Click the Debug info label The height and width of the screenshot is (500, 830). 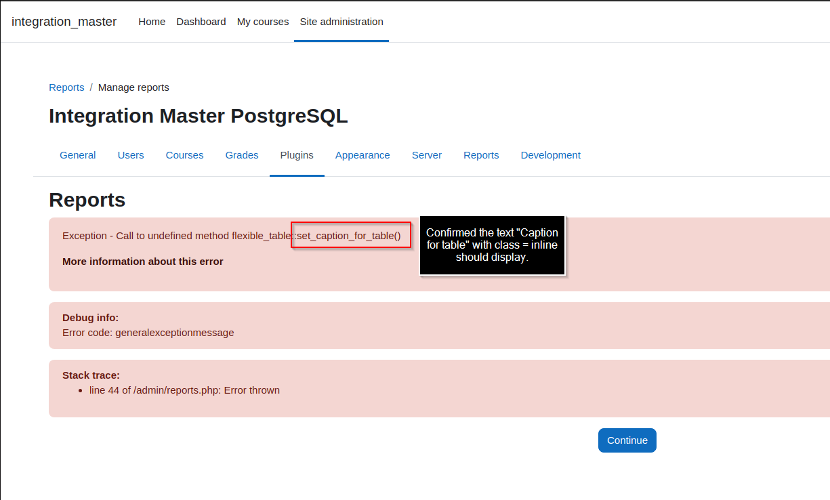coord(91,318)
